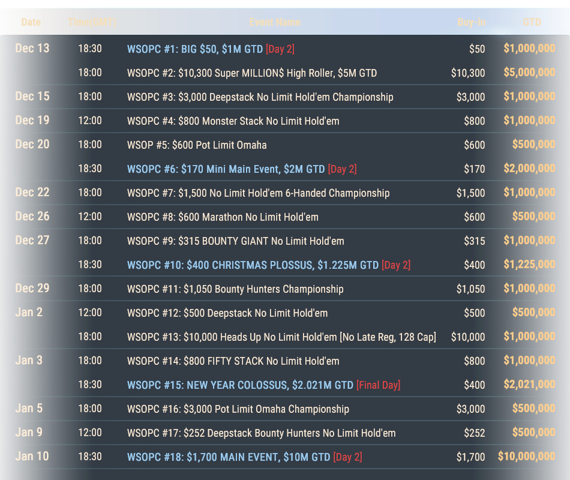The height and width of the screenshot is (480, 570).
Task: Click the Jan 10 date cell
Action: tap(32, 456)
